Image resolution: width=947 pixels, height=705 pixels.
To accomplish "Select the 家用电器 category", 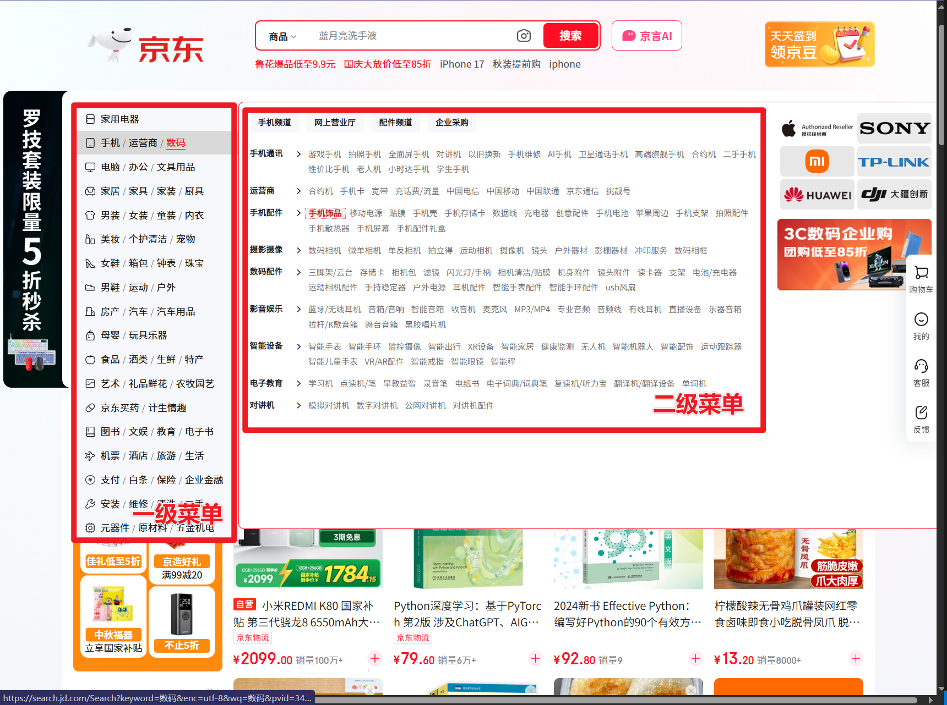I will [x=119, y=119].
